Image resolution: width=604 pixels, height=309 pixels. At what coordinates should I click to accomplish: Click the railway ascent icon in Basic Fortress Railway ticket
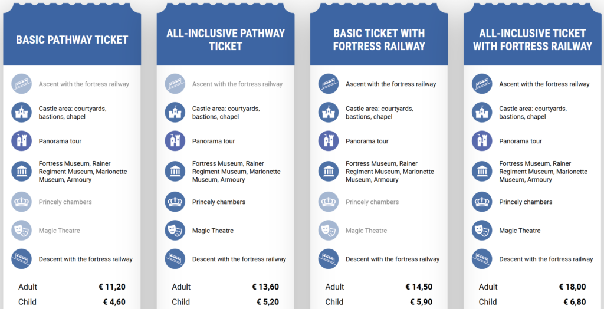tap(329, 84)
